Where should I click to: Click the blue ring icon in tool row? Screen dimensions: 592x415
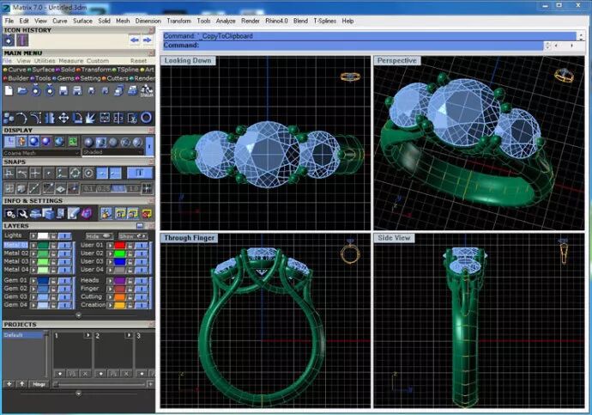coord(146,118)
